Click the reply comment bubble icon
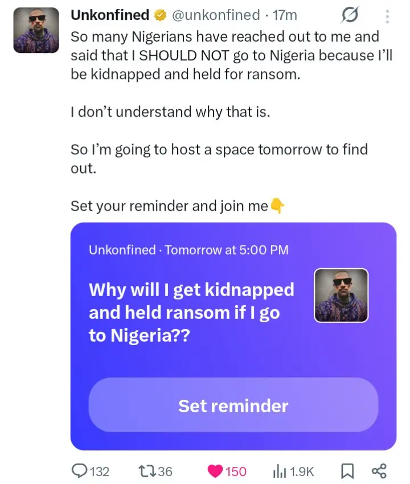The width and height of the screenshot is (410, 484). point(80,471)
